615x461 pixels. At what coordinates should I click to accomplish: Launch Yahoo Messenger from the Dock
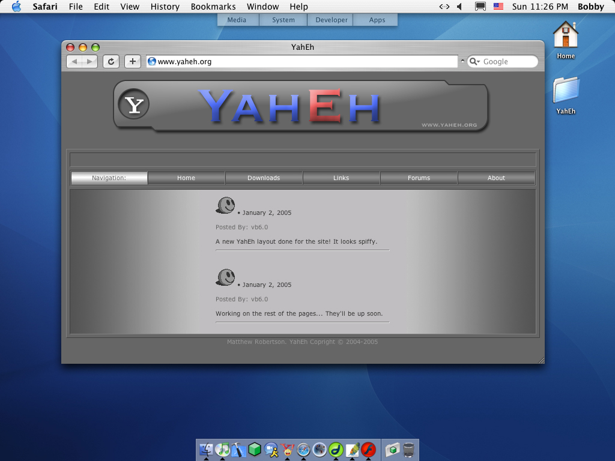click(287, 449)
